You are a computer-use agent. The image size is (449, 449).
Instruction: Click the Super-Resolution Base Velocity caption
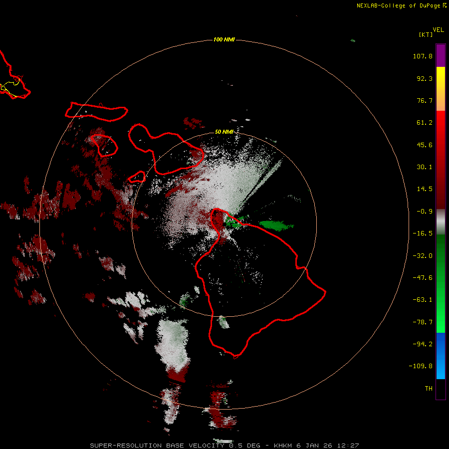224,446
